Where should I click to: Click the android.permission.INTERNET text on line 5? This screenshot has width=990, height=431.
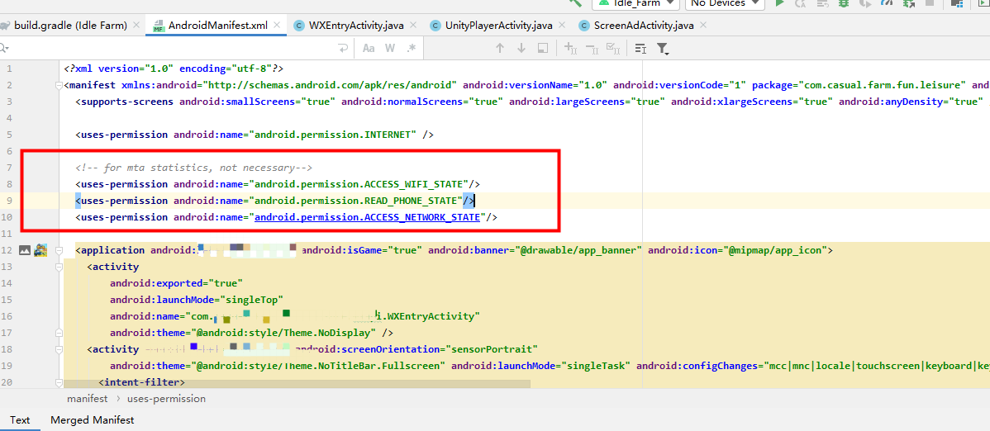[332, 135]
